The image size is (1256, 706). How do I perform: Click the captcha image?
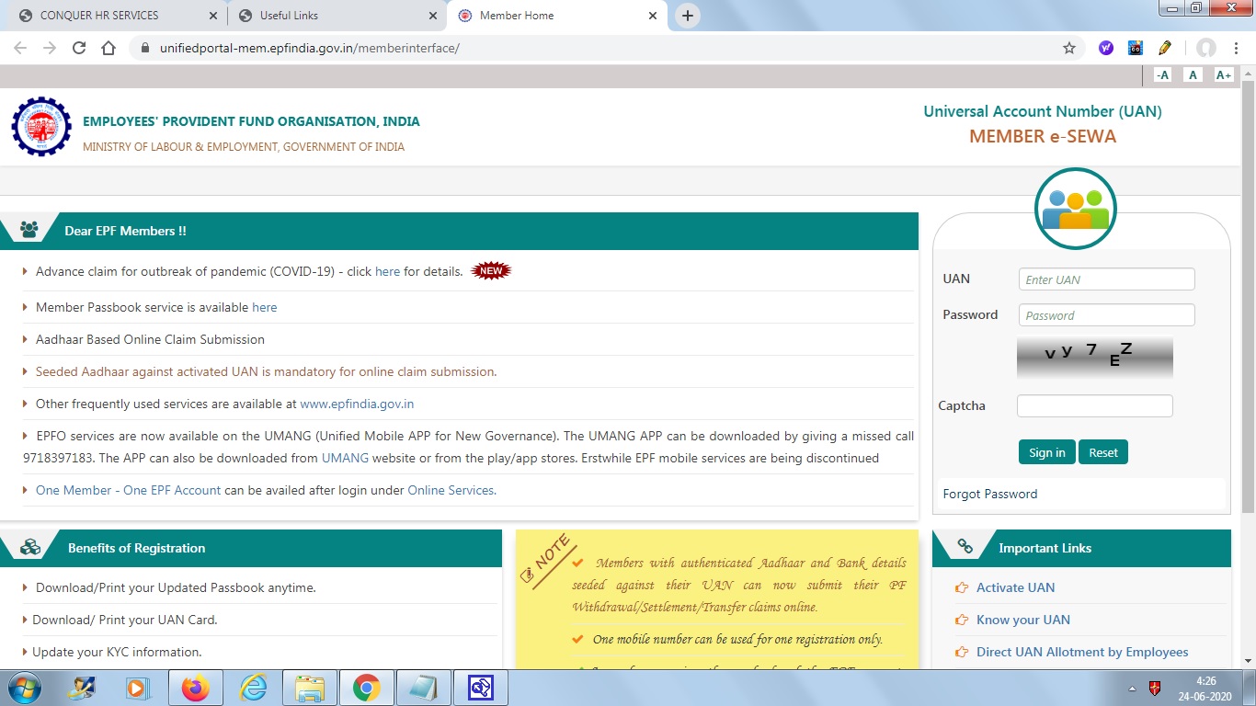click(1094, 358)
